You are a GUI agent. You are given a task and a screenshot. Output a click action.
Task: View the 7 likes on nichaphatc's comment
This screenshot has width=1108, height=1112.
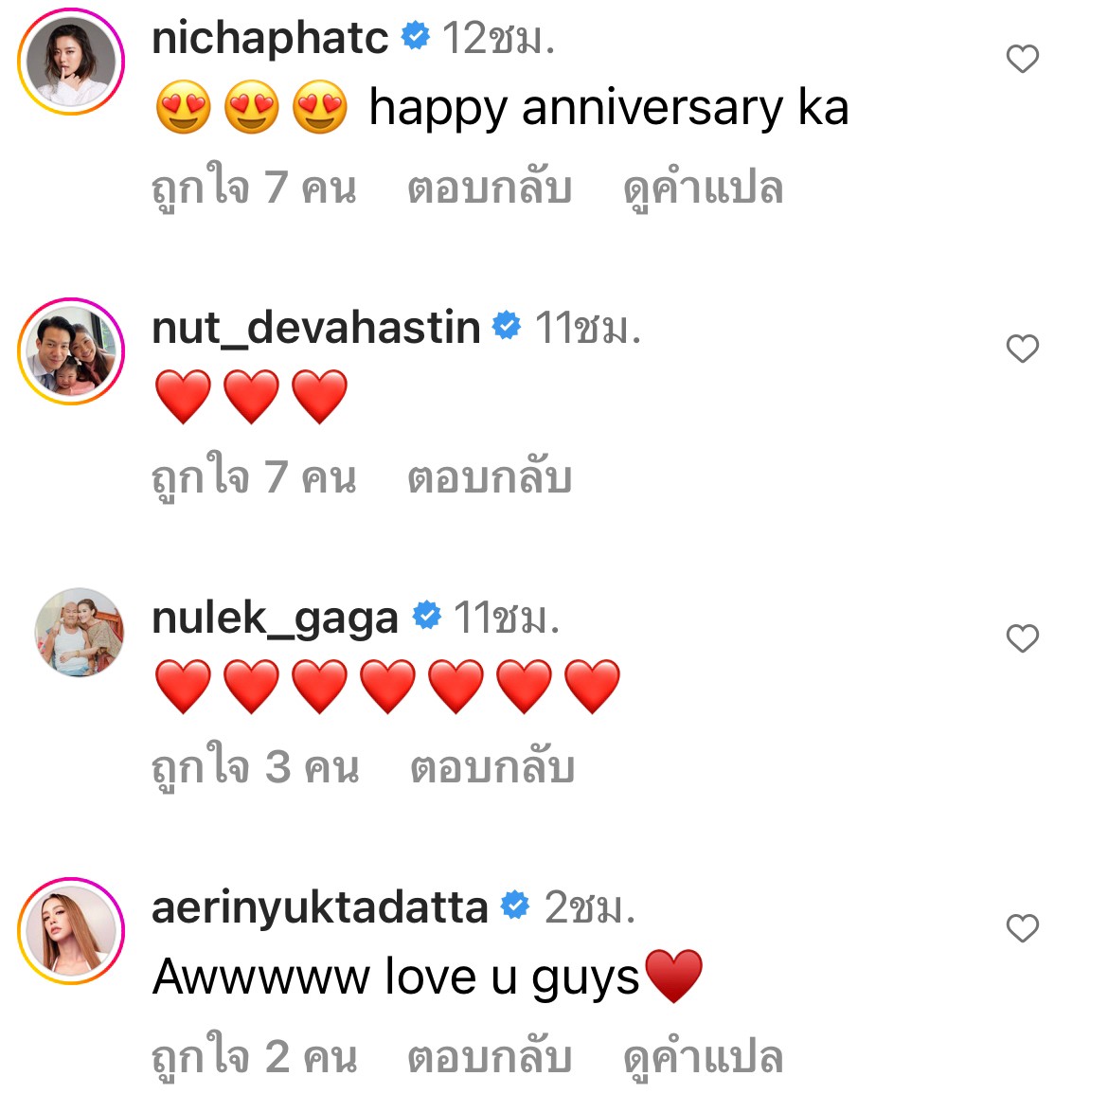[254, 188]
